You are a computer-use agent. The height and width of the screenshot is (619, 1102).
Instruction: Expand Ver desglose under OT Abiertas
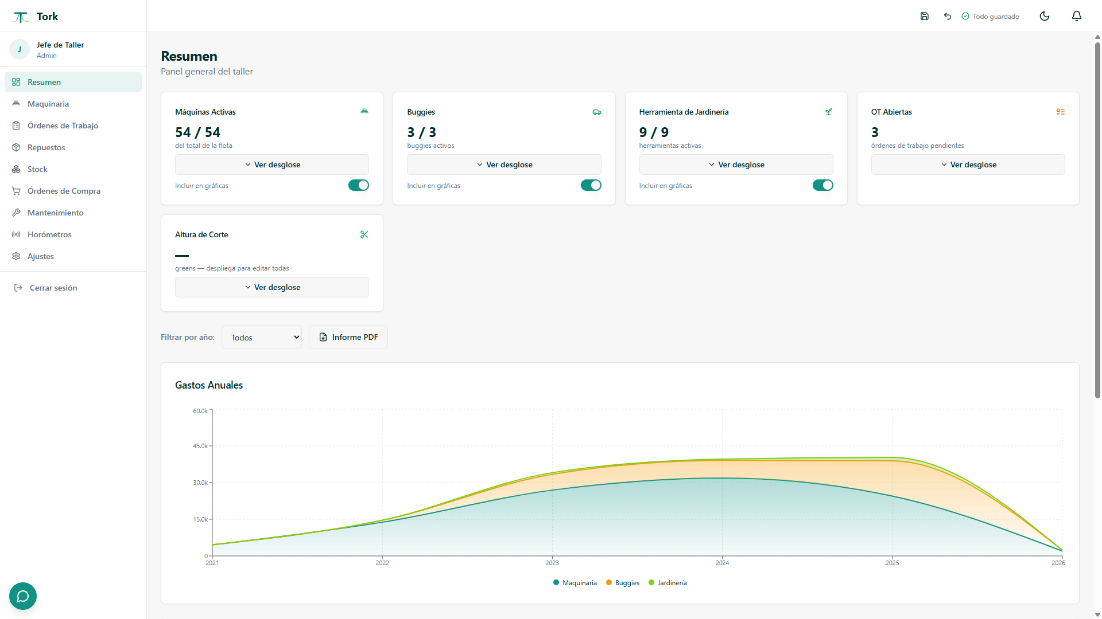point(968,164)
